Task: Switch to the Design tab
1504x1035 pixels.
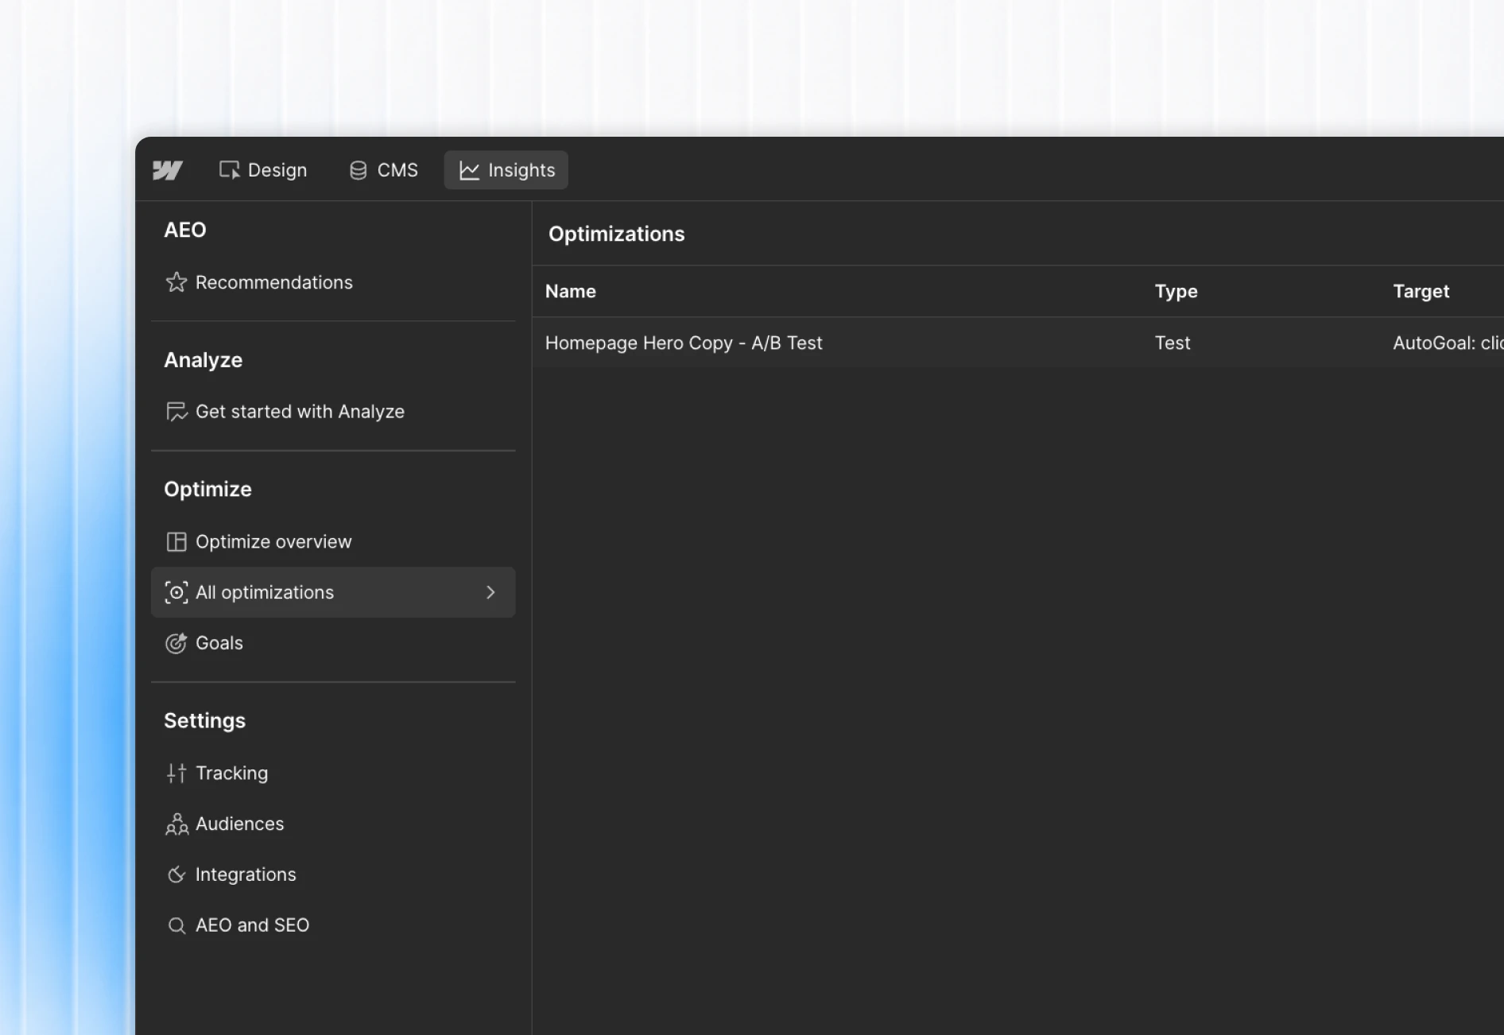Action: pyautogui.click(x=263, y=170)
